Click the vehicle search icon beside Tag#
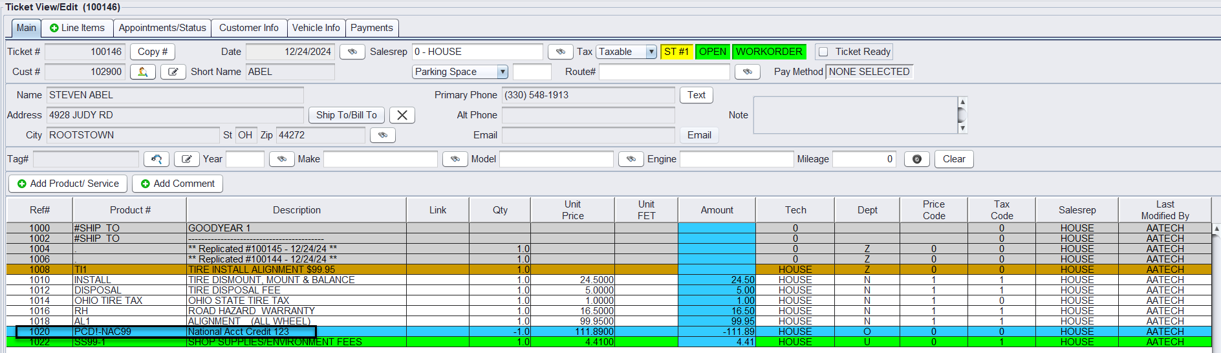The height and width of the screenshot is (353, 1221). 156,159
